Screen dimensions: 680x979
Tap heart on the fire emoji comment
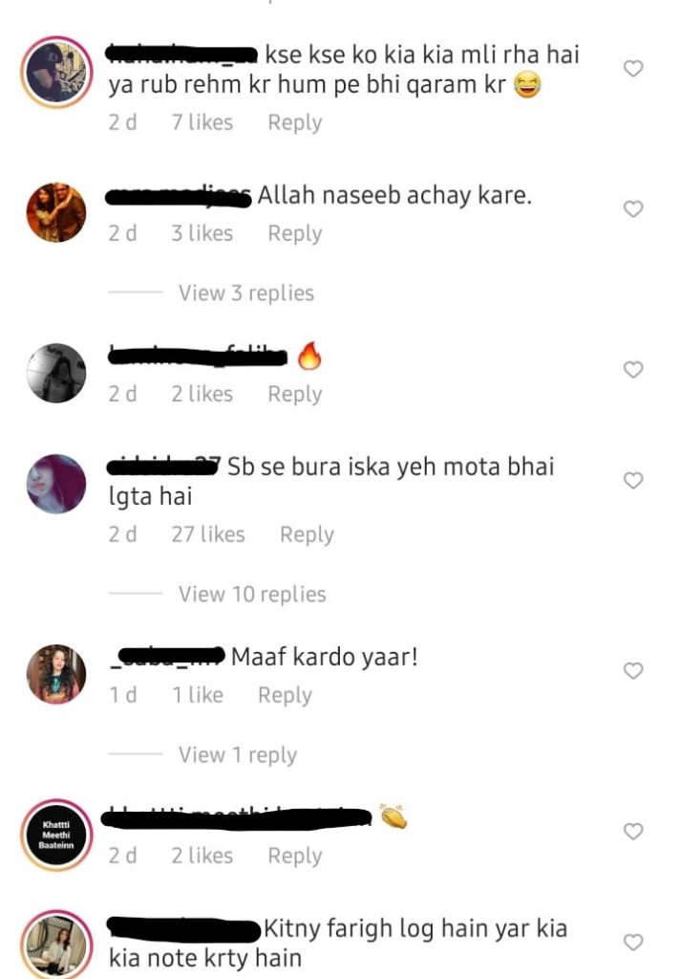click(x=633, y=370)
